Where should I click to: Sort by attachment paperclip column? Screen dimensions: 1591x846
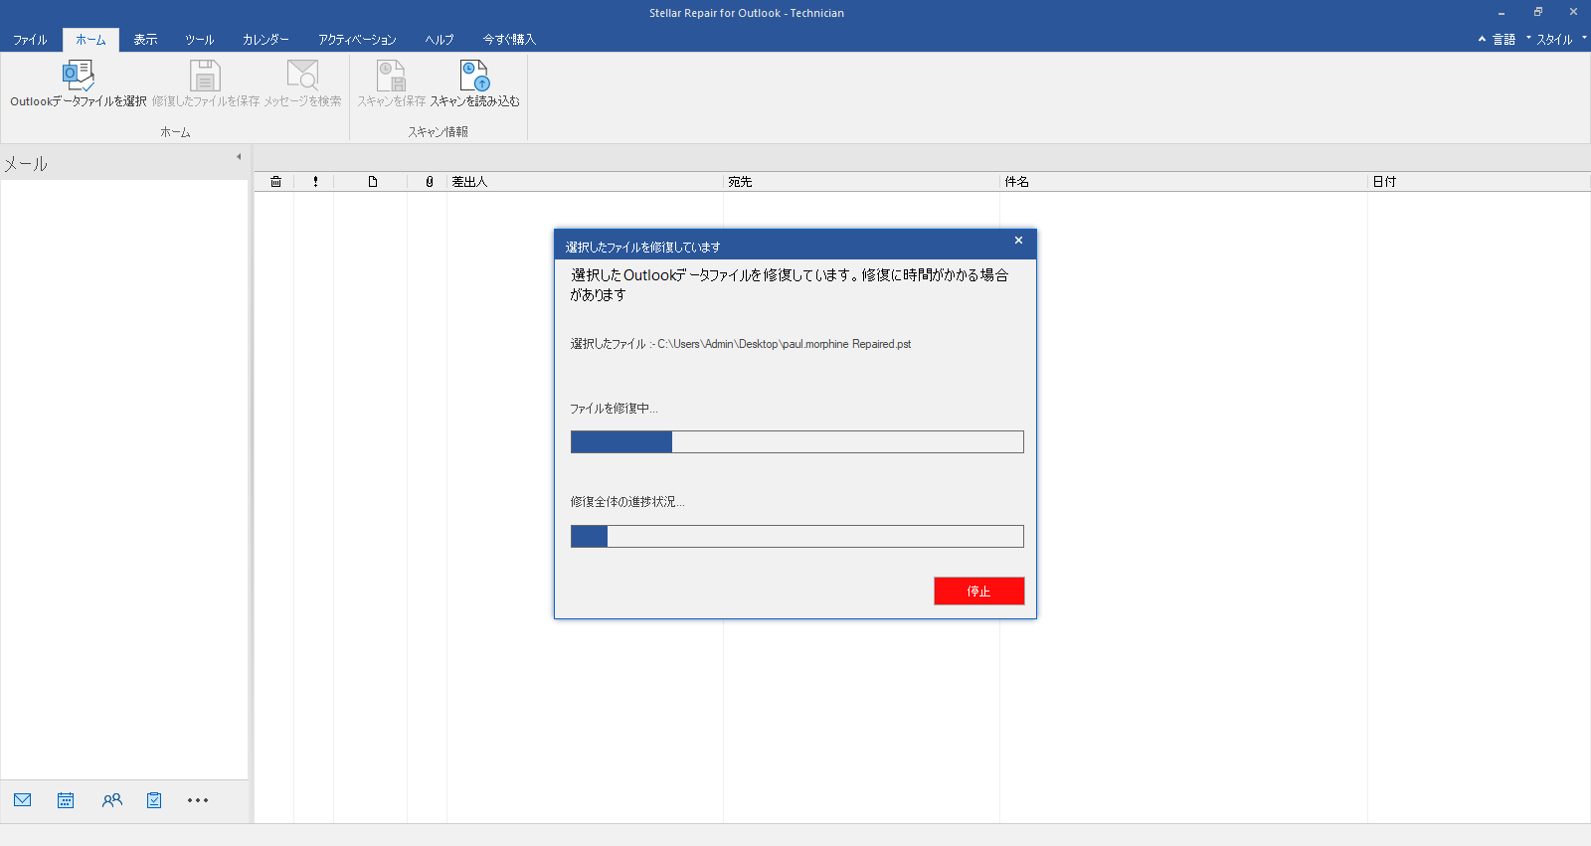click(x=430, y=182)
